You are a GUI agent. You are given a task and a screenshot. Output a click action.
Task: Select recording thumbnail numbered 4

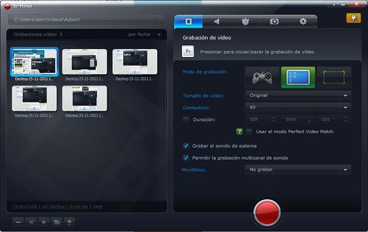pos(34,98)
